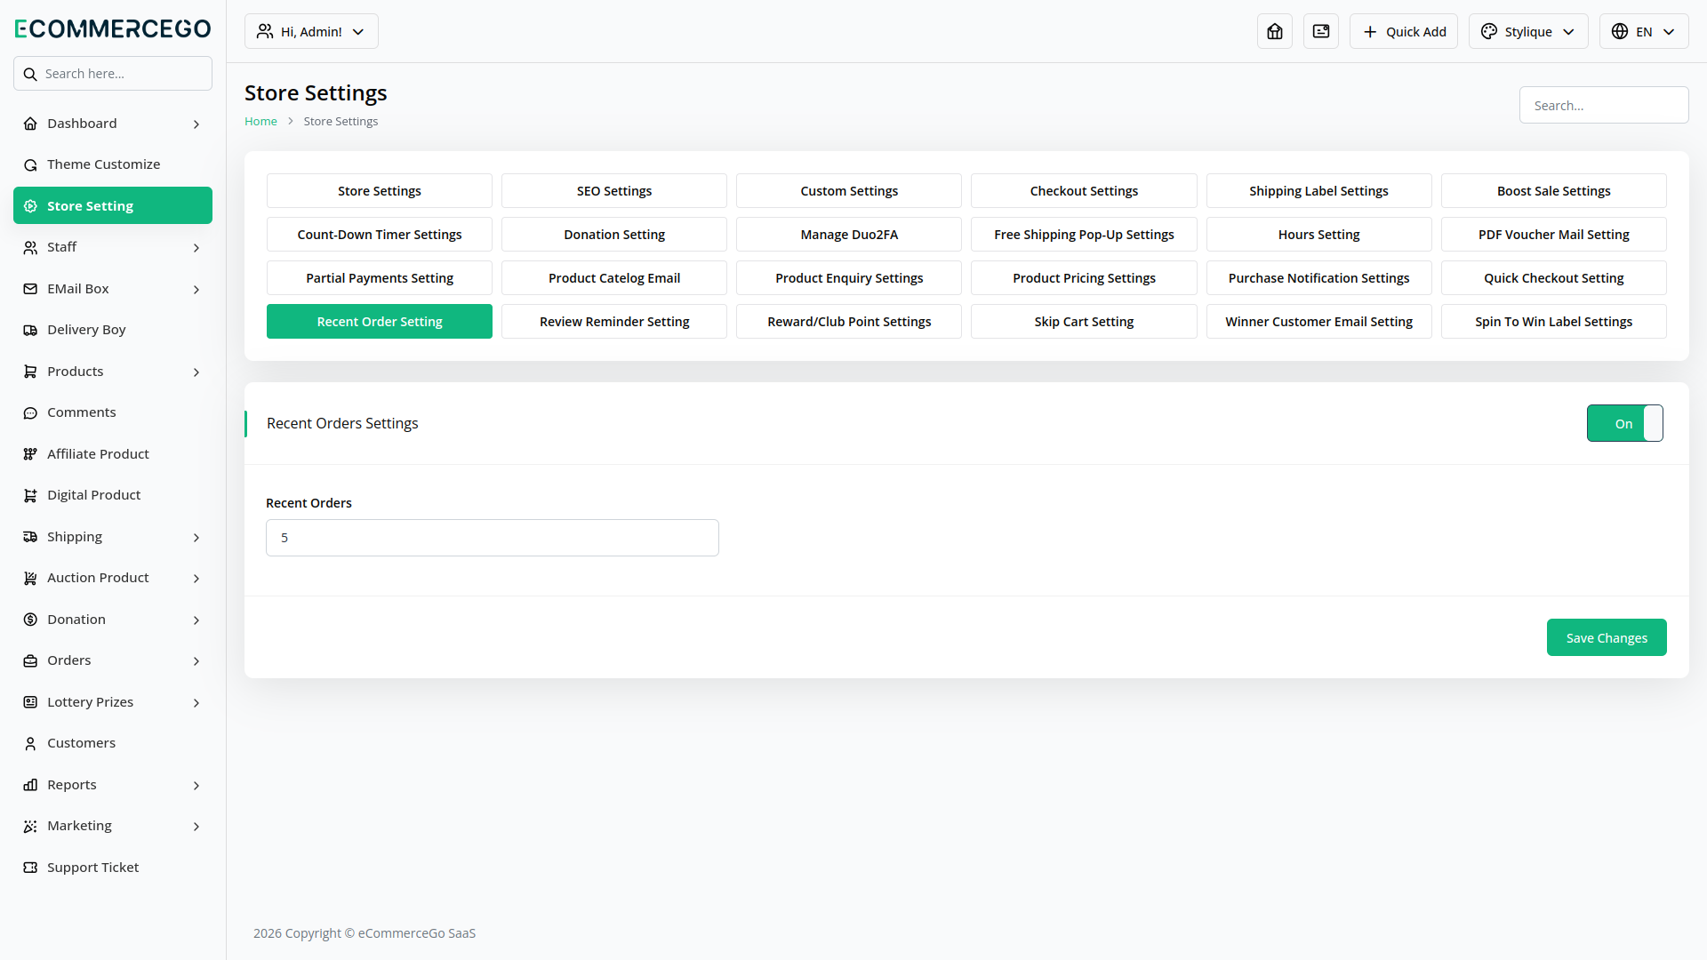This screenshot has width=1707, height=960.
Task: Expand the Marketing sidebar menu chevron
Action: pos(196,826)
